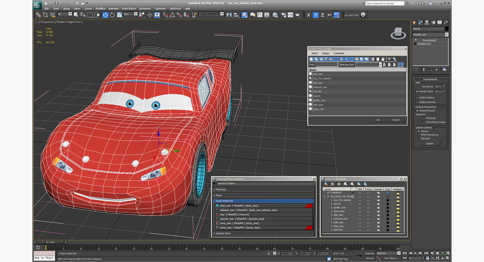This screenshot has width=484, height=262.
Task: Enable Separate by Materials checkbox
Action: click(424, 118)
